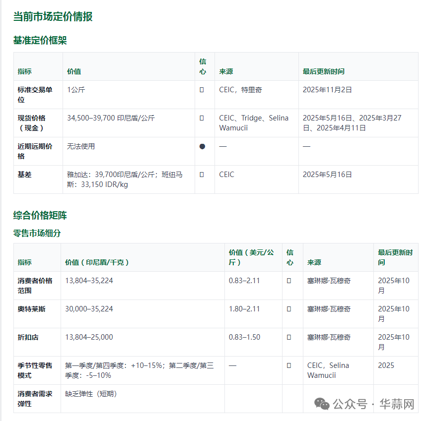Expand the 指标 column header
The image size is (428, 421).
click(25, 71)
